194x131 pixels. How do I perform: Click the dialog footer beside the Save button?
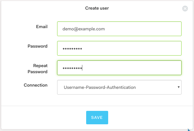[x=148, y=118]
